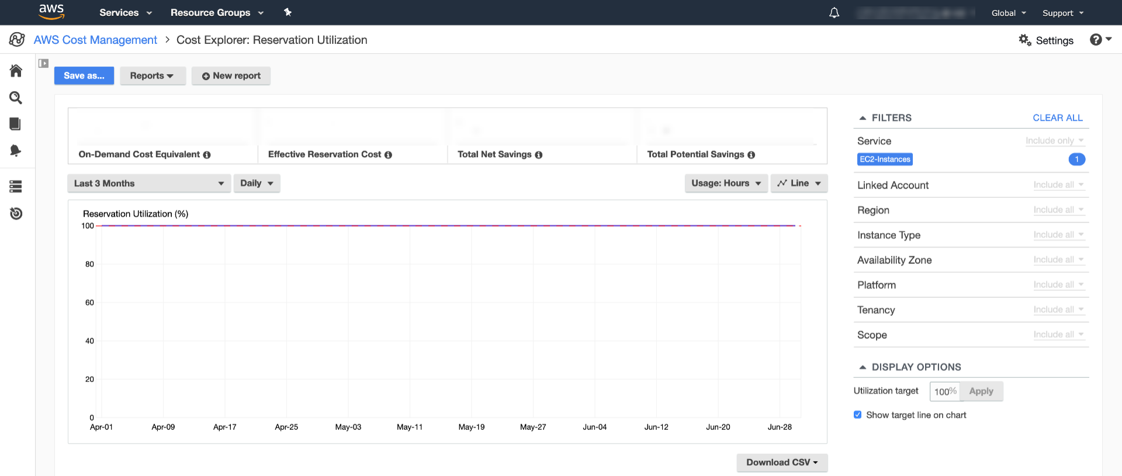Click the AWS logo

point(51,12)
